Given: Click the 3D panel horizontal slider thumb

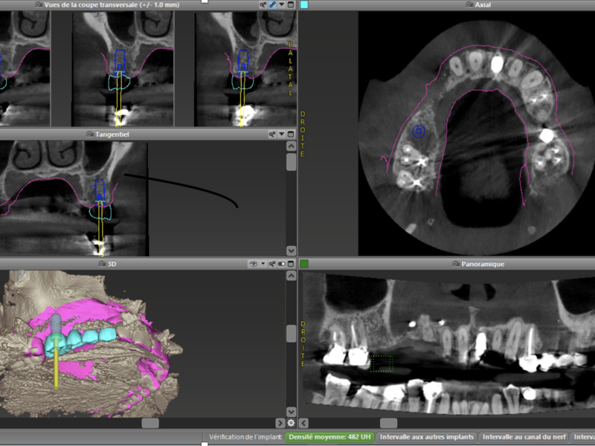Looking at the screenshot, I should point(150,423).
